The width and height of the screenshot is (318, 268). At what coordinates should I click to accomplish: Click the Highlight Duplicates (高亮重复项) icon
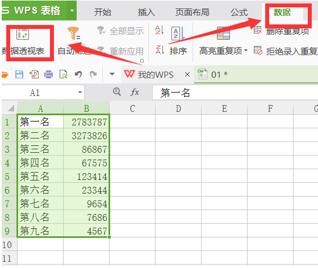tap(223, 33)
